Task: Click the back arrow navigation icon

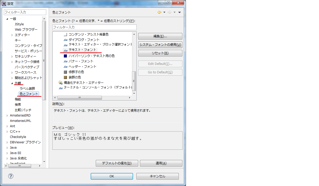Action: coord(159,12)
